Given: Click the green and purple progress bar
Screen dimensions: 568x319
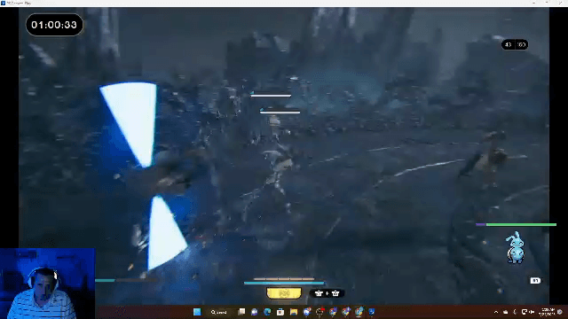Looking at the screenshot, I should point(516,224).
